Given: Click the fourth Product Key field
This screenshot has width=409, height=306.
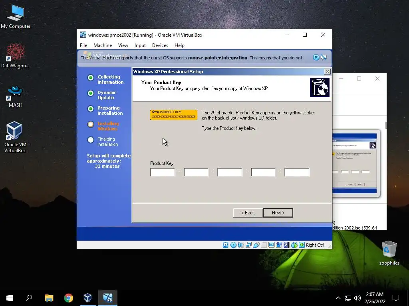Looking at the screenshot, I should tap(263, 172).
